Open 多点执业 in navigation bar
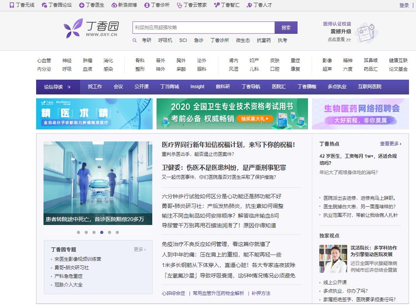 pos(337,87)
